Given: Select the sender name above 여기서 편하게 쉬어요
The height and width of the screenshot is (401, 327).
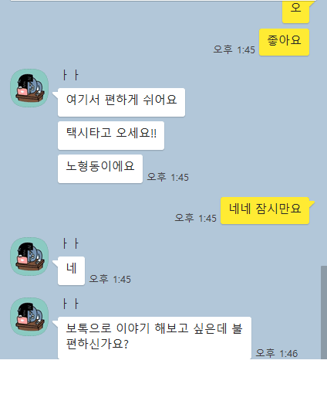Looking at the screenshot, I should click(71, 75).
